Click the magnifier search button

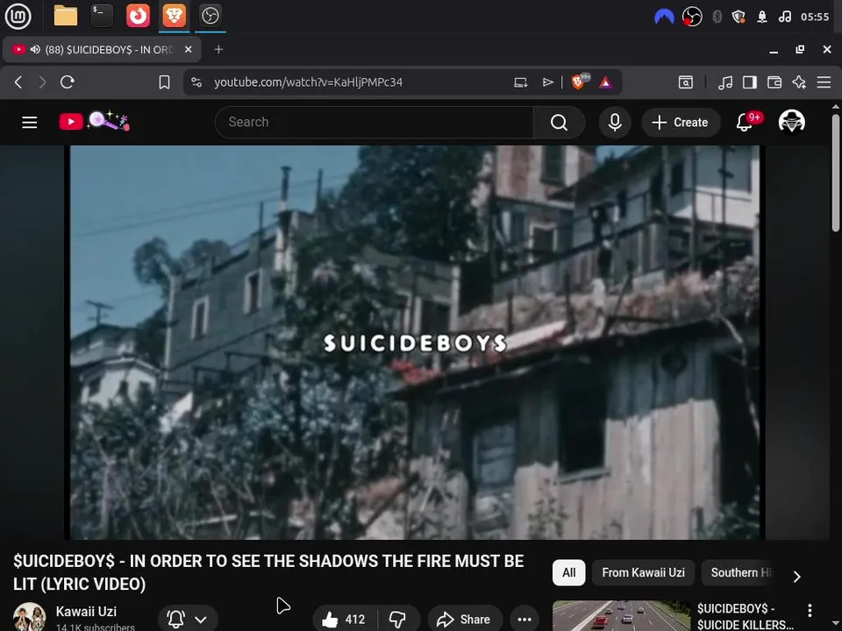(559, 123)
